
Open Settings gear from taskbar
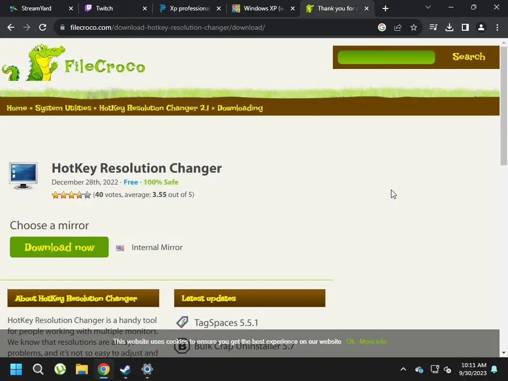[x=147, y=369]
